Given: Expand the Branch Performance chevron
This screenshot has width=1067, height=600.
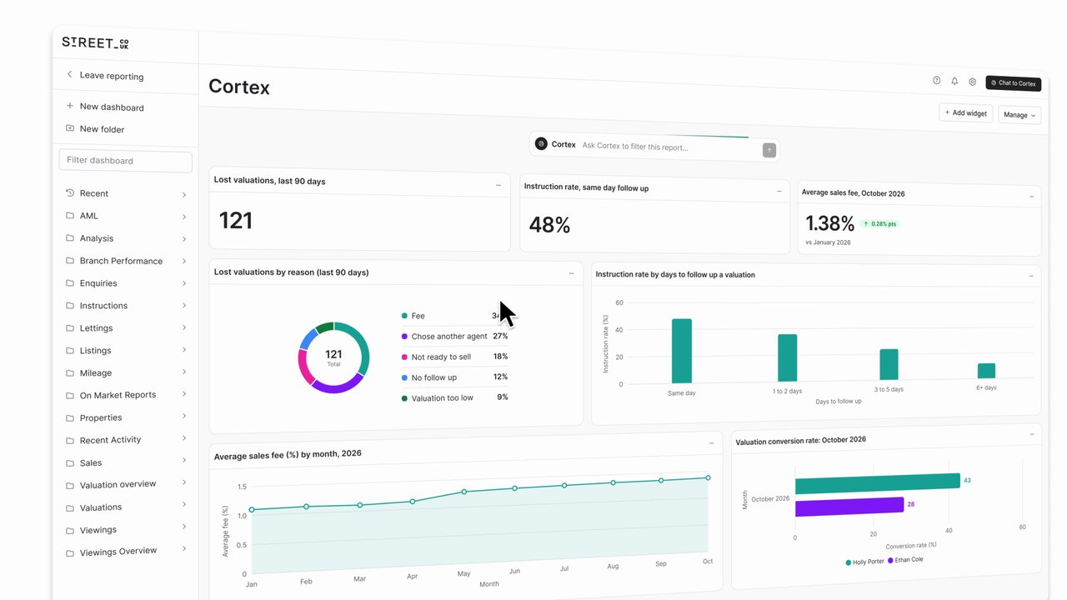Looking at the screenshot, I should point(183,262).
